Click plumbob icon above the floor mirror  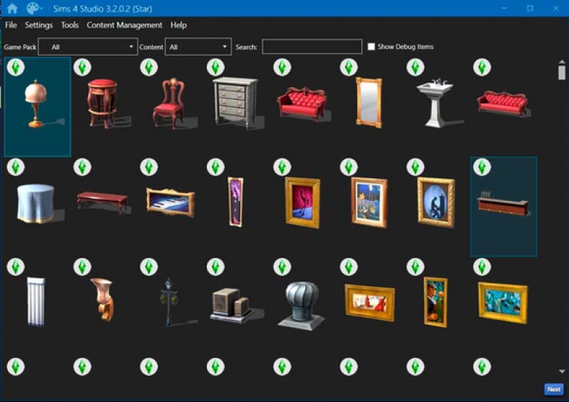coord(349,67)
